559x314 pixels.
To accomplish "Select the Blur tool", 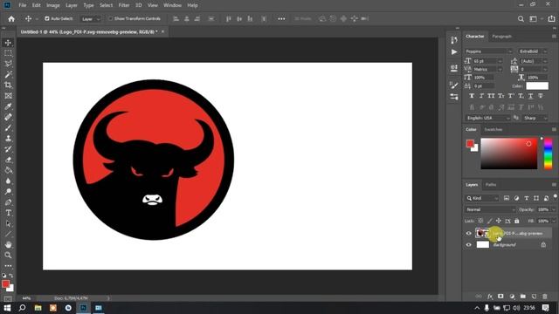I will (x=8, y=181).
